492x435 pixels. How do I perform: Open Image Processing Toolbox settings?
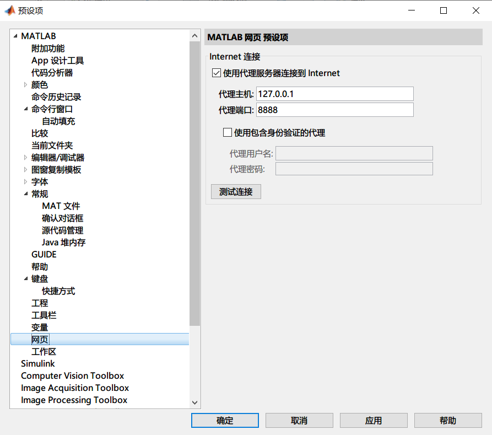[74, 400]
